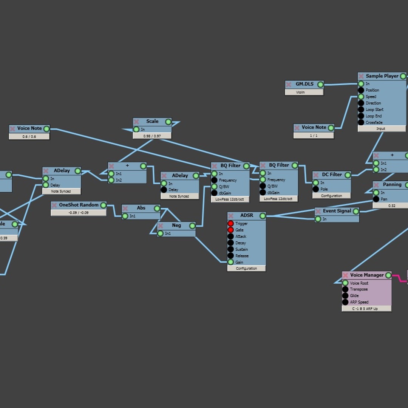Click the Scale node's 0.98 / 0.97 value field
The height and width of the screenshot is (408, 408).
click(x=152, y=136)
